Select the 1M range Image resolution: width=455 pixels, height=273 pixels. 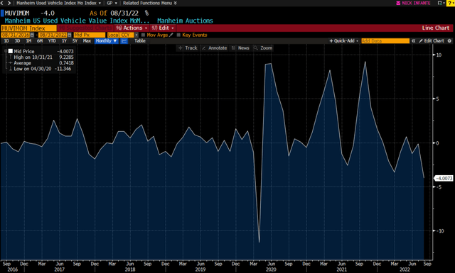tap(28, 41)
